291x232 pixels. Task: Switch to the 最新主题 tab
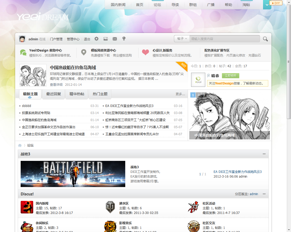[x=30, y=94]
